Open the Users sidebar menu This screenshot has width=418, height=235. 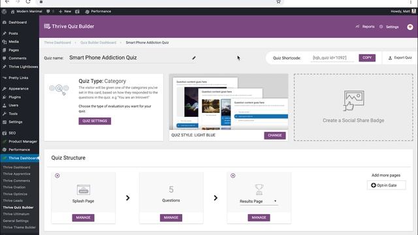(x=13, y=105)
